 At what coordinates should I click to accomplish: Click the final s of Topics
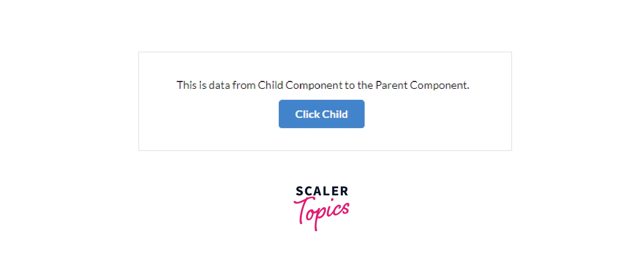(x=345, y=208)
